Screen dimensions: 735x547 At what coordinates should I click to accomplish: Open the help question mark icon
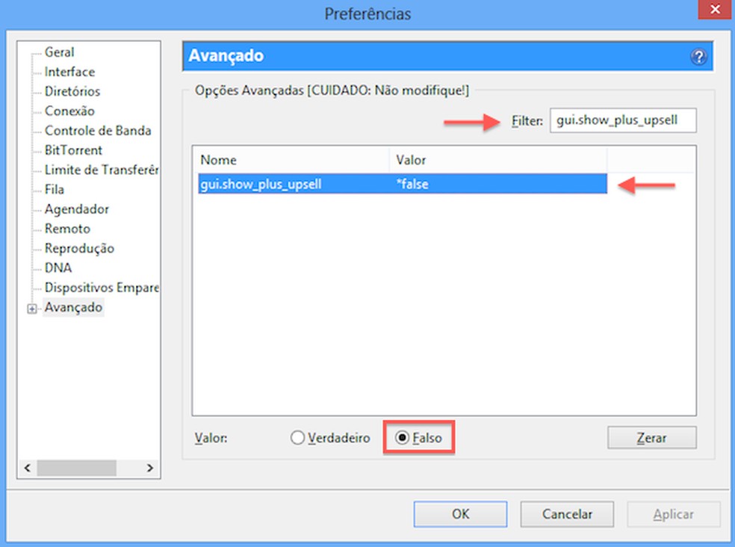[x=698, y=57]
